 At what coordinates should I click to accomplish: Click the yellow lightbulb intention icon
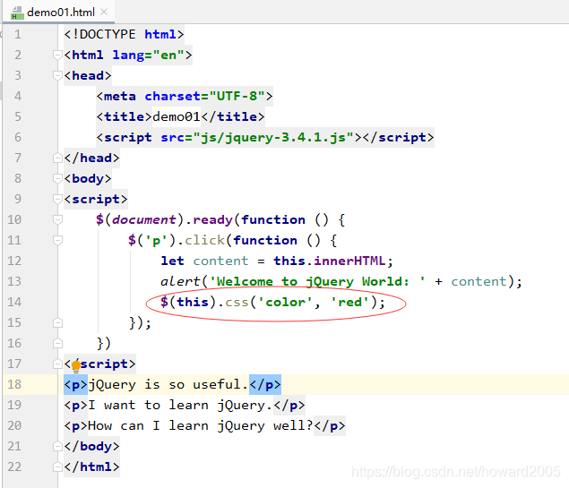(x=76, y=366)
